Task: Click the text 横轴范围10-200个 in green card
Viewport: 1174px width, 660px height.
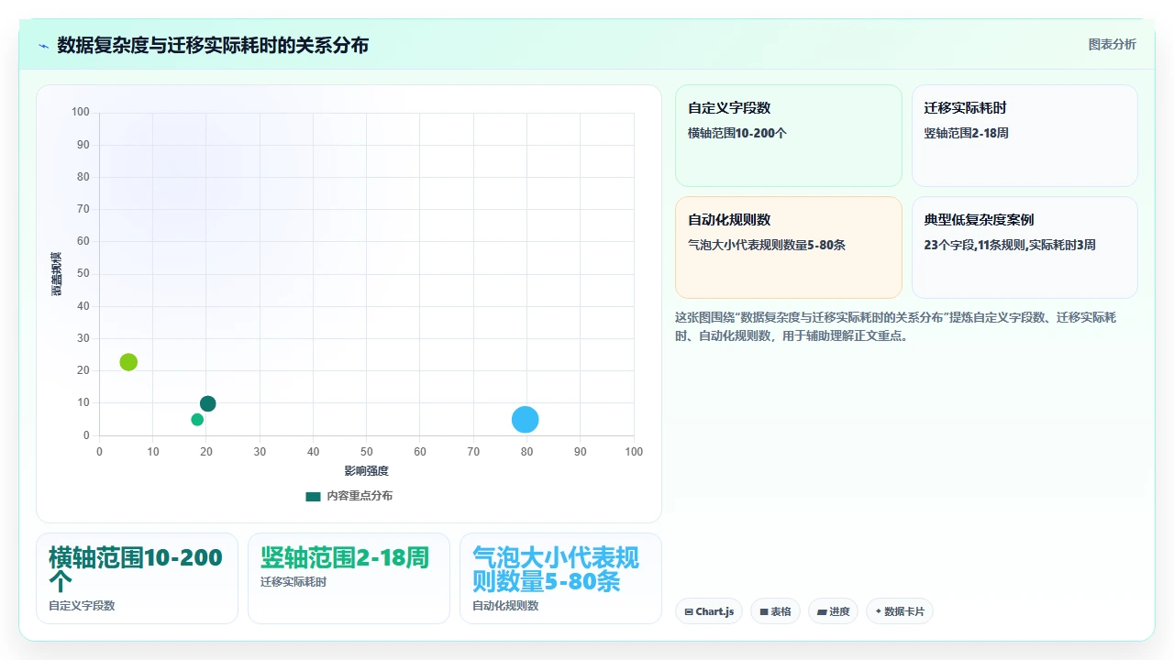Action: 737,133
